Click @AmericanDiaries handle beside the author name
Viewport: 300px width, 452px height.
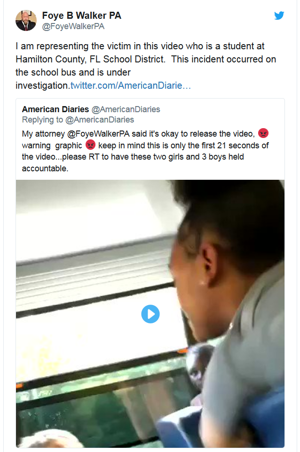click(x=126, y=109)
